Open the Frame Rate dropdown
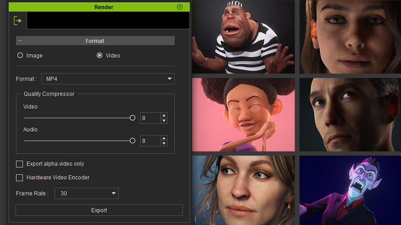Screen dimensions: 401x225 click(x=88, y=193)
